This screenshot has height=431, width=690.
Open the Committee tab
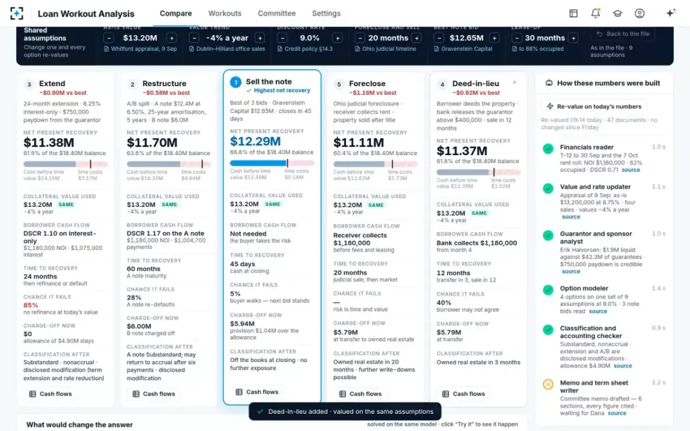(x=277, y=13)
